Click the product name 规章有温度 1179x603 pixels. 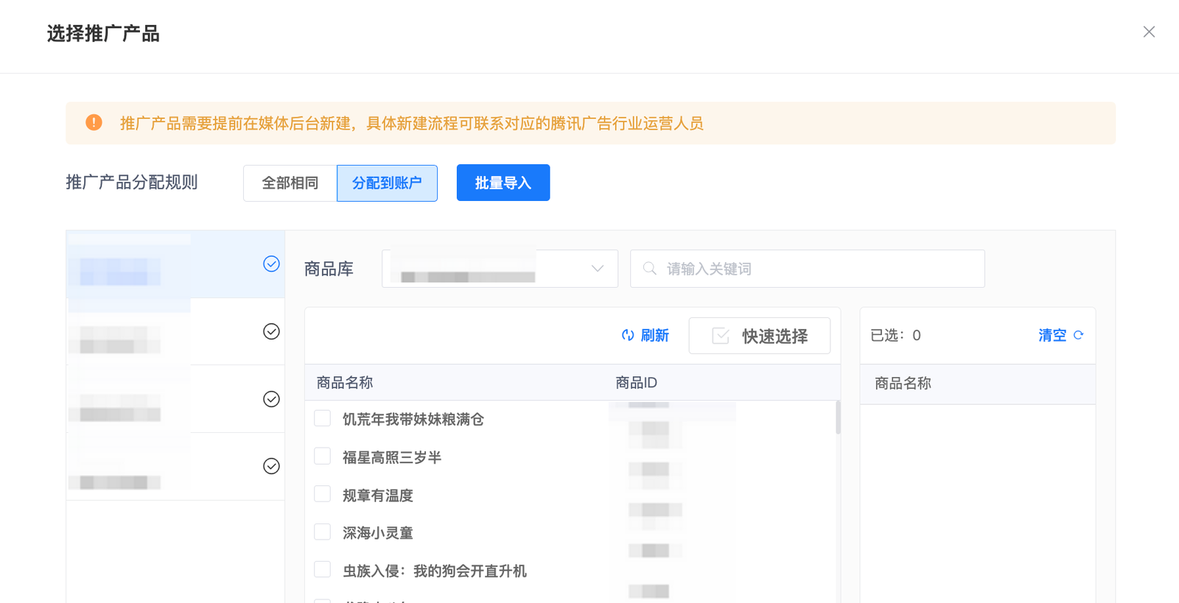pyautogui.click(x=378, y=496)
